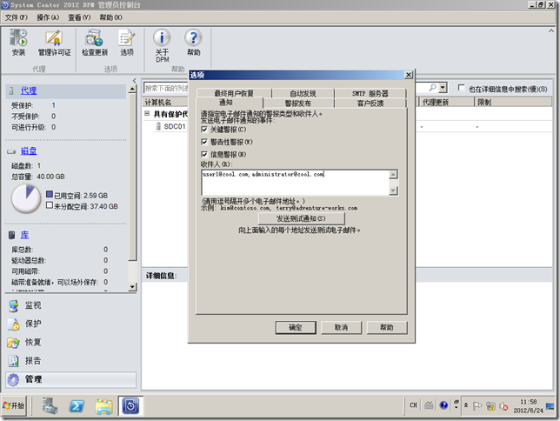This screenshot has width=560, height=421.
Task: Click the sidebar scroll-up arrow
Action: click(x=132, y=89)
